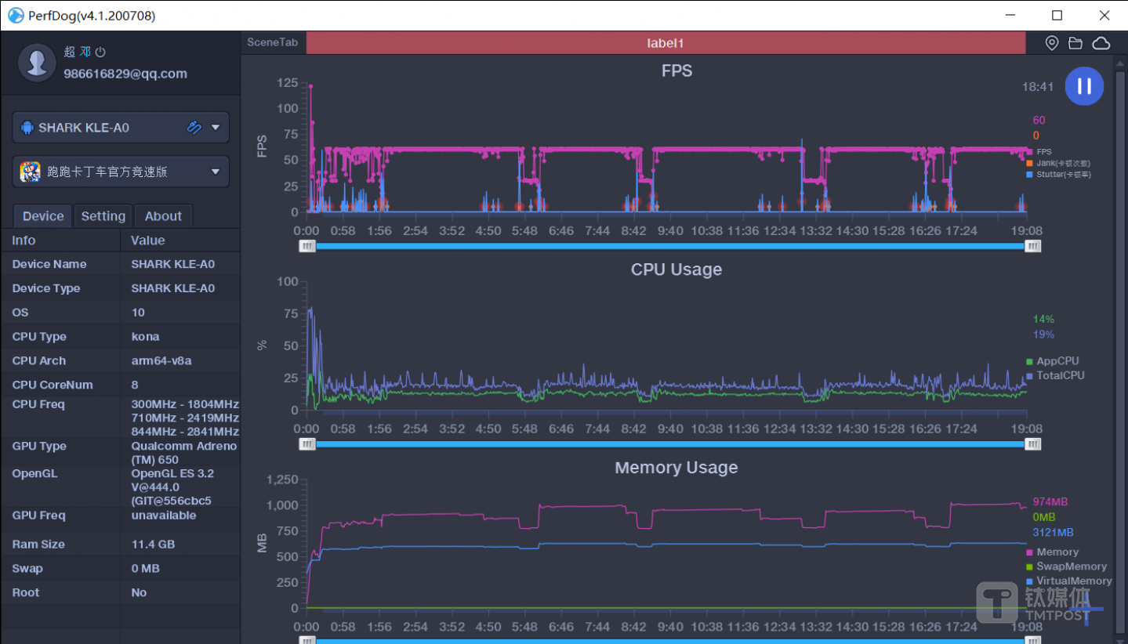
Task: Switch to the Setting tab
Action: tap(103, 216)
